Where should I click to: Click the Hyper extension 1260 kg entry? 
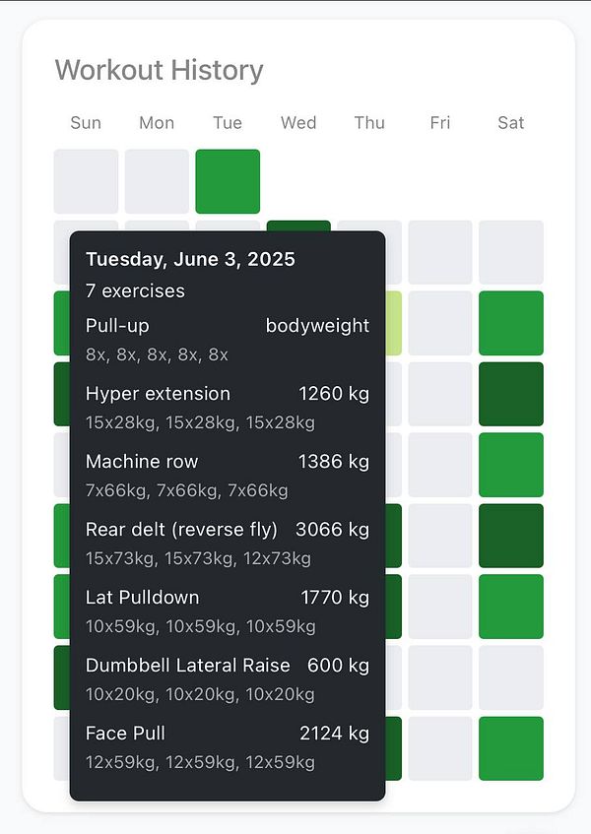tap(160, 393)
